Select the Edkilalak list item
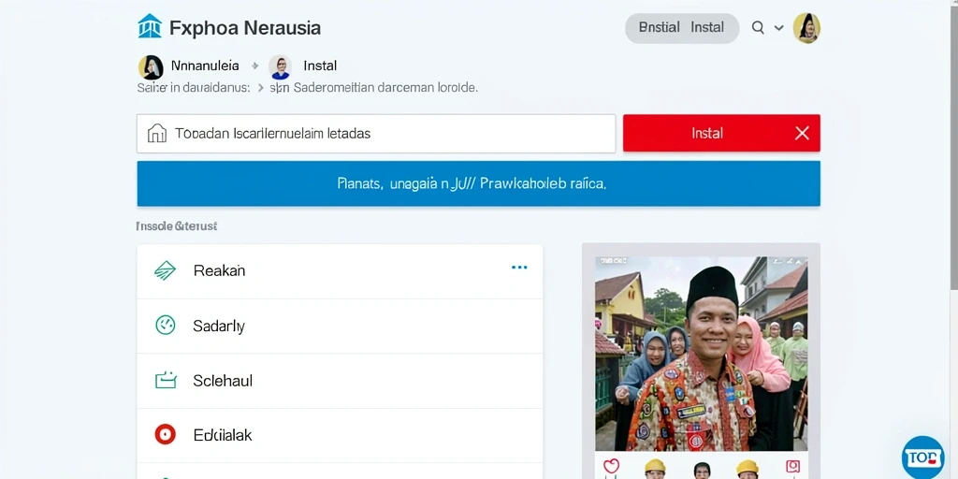This screenshot has width=958, height=479. pos(340,435)
